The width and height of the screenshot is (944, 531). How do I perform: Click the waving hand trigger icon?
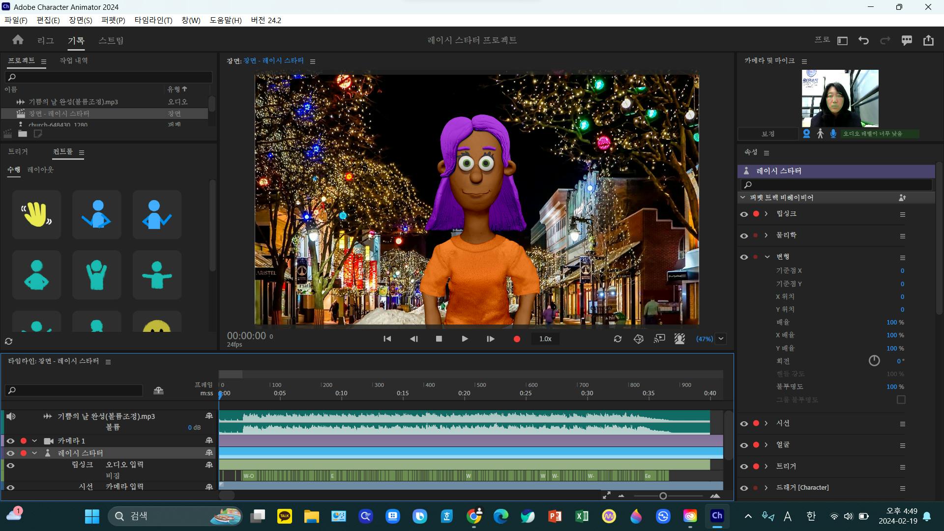pyautogui.click(x=36, y=215)
